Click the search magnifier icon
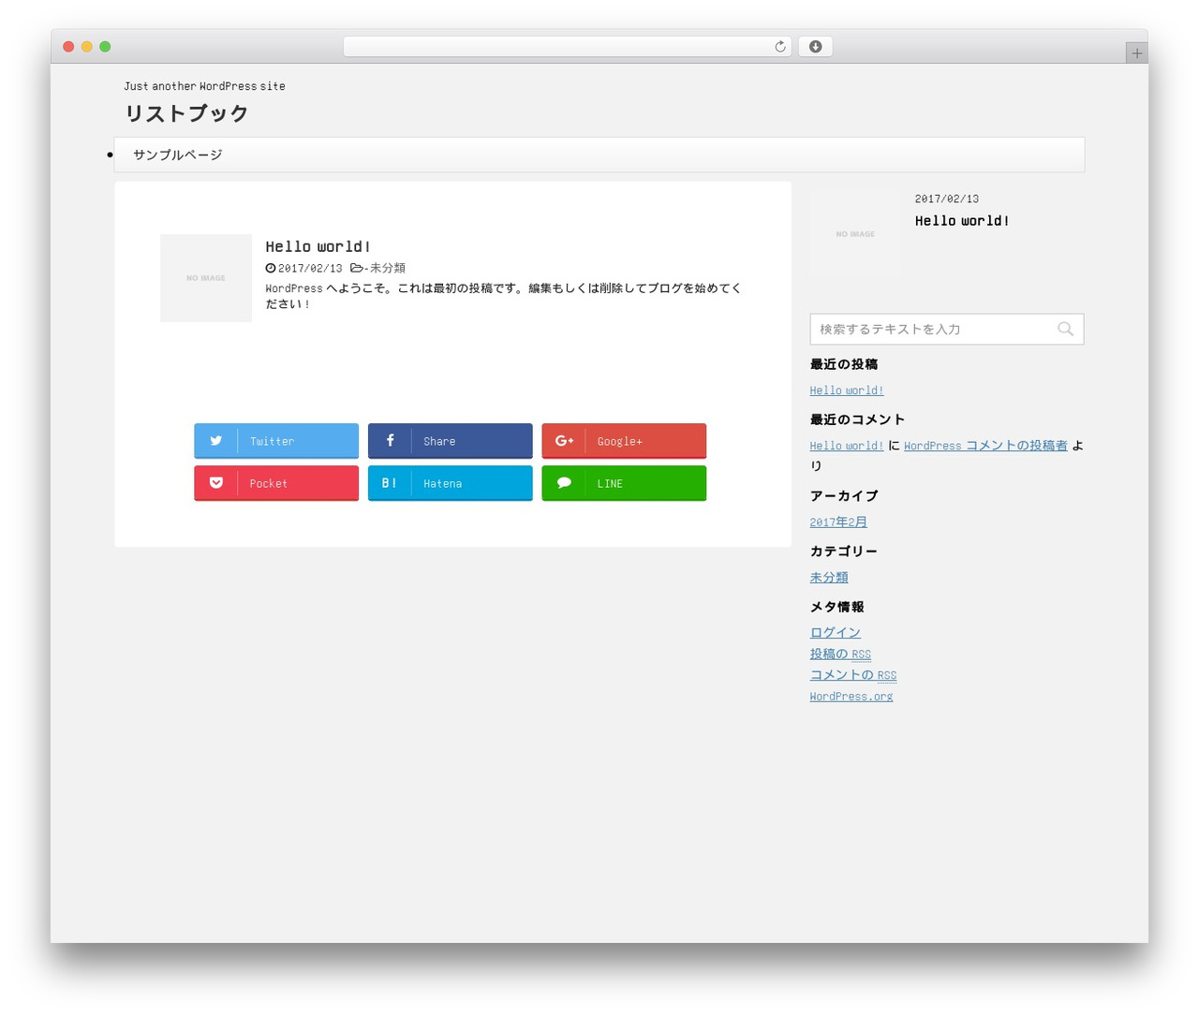 (x=1065, y=329)
